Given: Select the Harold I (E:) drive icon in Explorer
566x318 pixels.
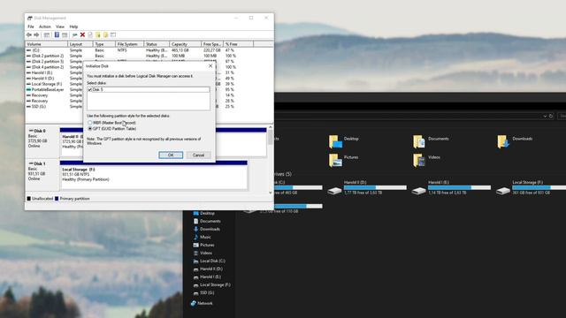Looking at the screenshot, I should point(418,191).
